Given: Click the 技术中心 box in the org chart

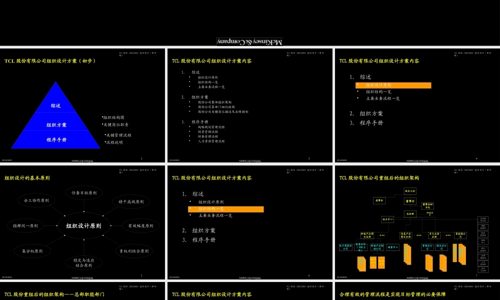Looking at the screenshot, I should (x=387, y=219).
